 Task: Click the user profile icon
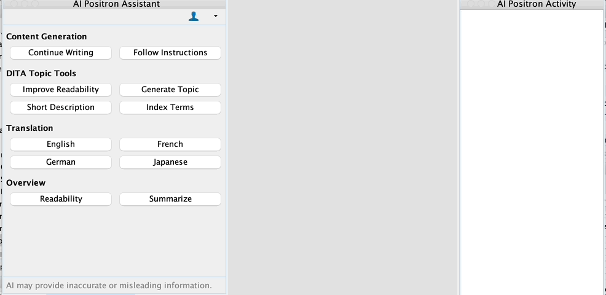click(194, 17)
